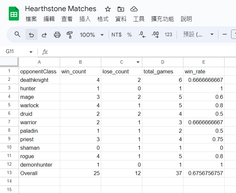Decrease decimal places
The height and width of the screenshot is (193, 236).
(x=142, y=35)
